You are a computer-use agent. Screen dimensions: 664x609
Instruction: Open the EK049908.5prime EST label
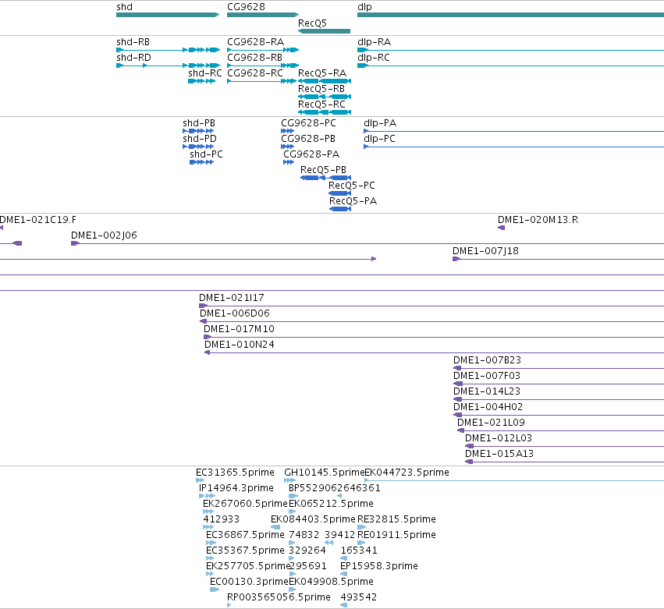click(331, 582)
